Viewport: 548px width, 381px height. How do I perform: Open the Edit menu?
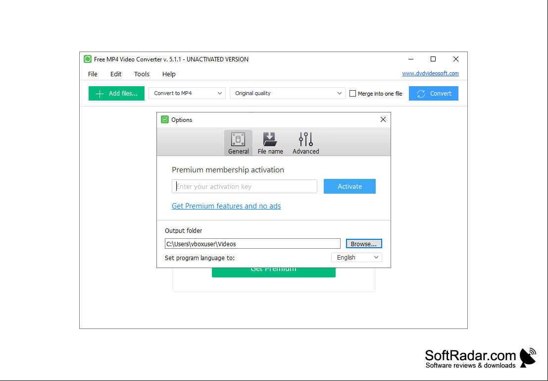[x=116, y=74]
